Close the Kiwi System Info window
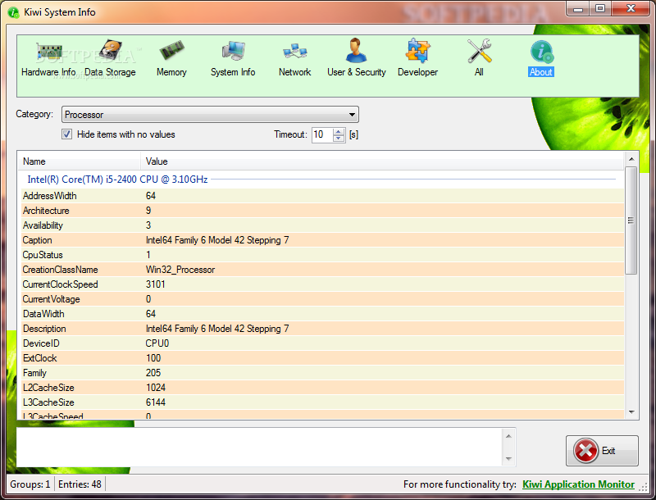 pos(631,9)
